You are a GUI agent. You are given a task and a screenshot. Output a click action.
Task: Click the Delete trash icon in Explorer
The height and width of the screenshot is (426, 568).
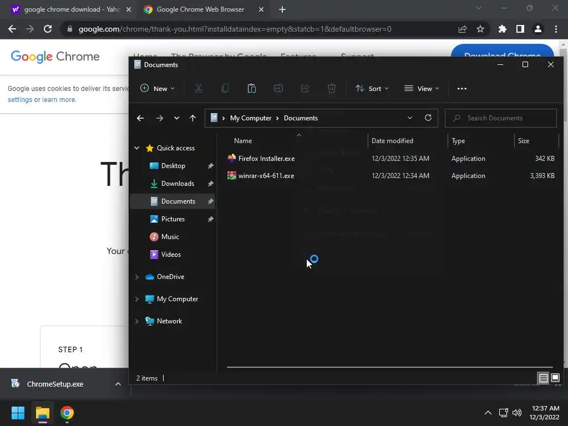point(332,88)
